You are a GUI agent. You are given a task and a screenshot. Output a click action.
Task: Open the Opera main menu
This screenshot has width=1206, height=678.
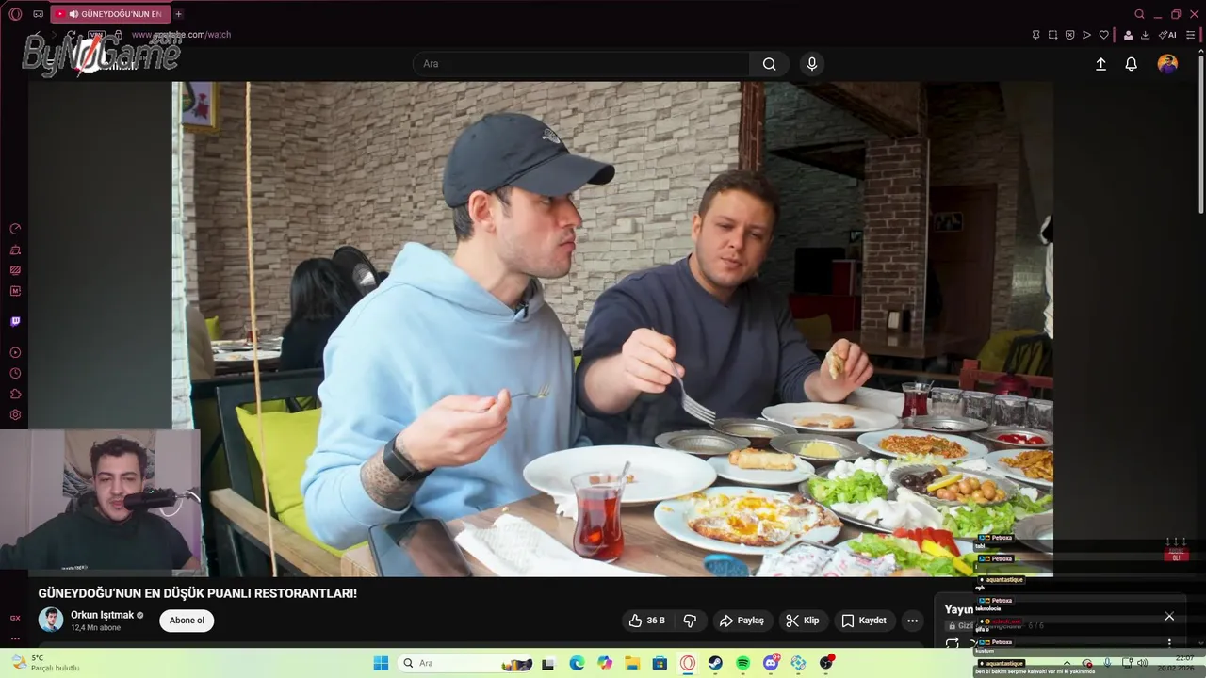pos(15,14)
